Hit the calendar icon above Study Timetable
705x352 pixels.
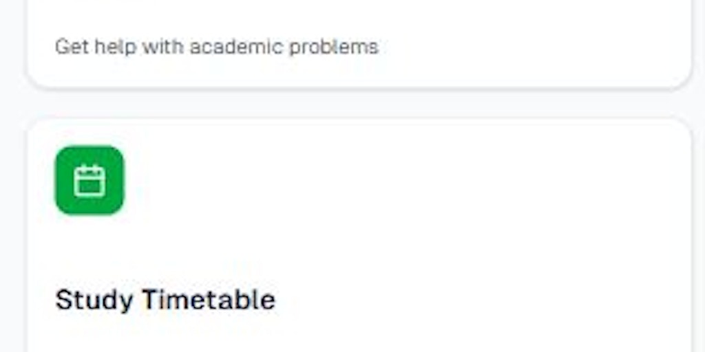[x=90, y=181]
